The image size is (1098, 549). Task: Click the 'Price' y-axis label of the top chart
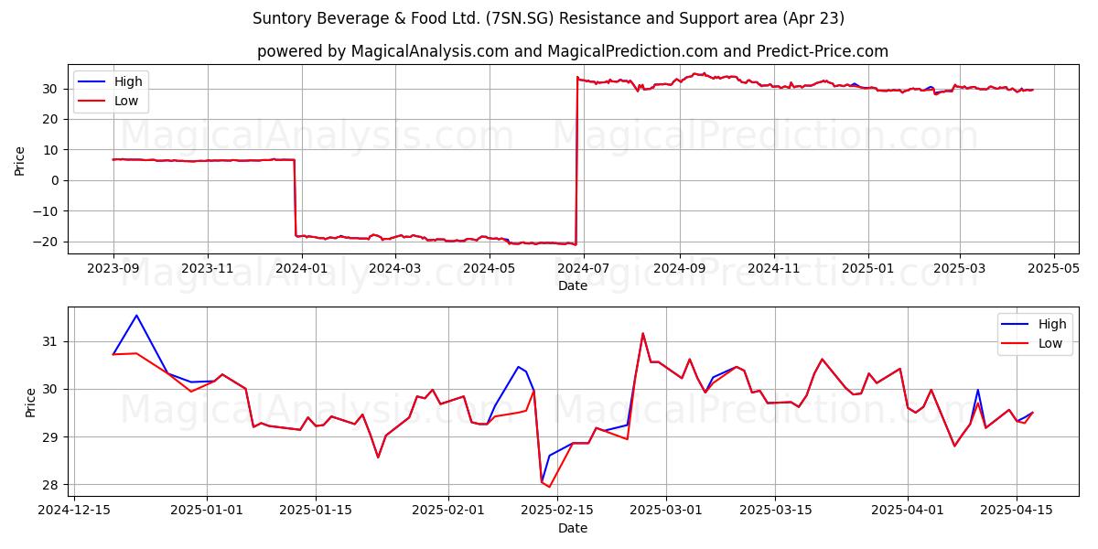click(20, 159)
